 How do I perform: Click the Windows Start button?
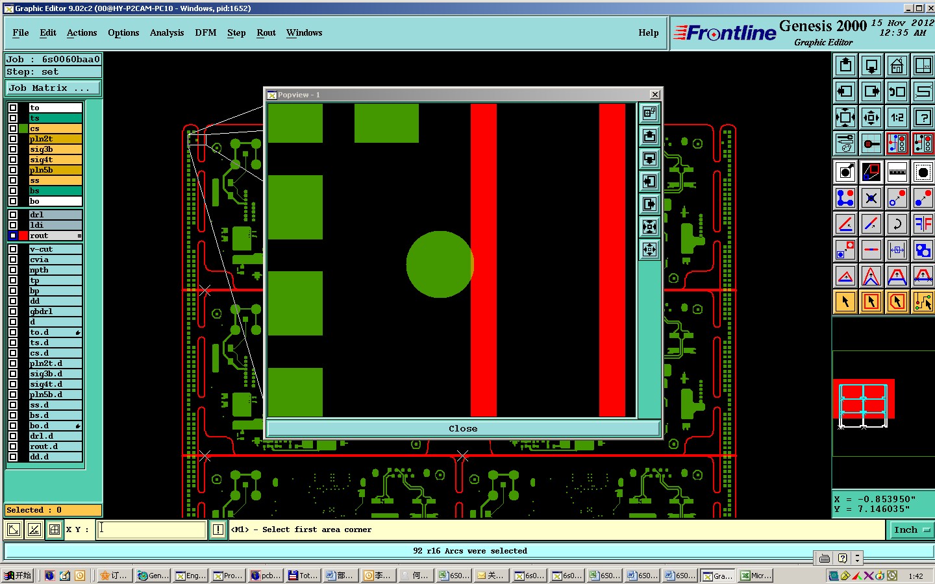pos(18,576)
